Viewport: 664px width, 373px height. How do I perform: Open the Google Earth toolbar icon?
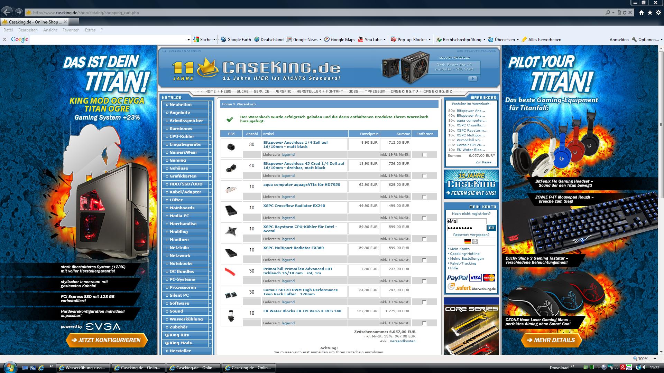coord(223,39)
